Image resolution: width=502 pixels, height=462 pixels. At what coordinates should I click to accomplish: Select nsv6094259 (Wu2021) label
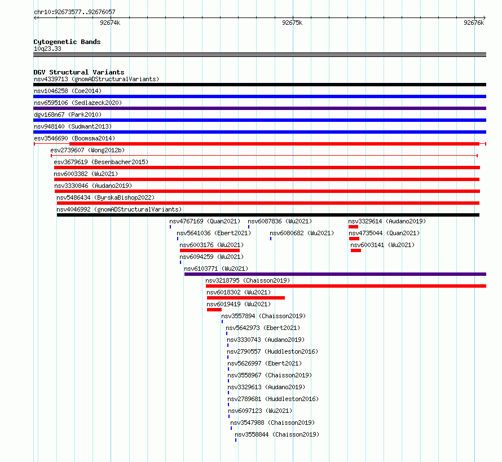click(x=212, y=257)
